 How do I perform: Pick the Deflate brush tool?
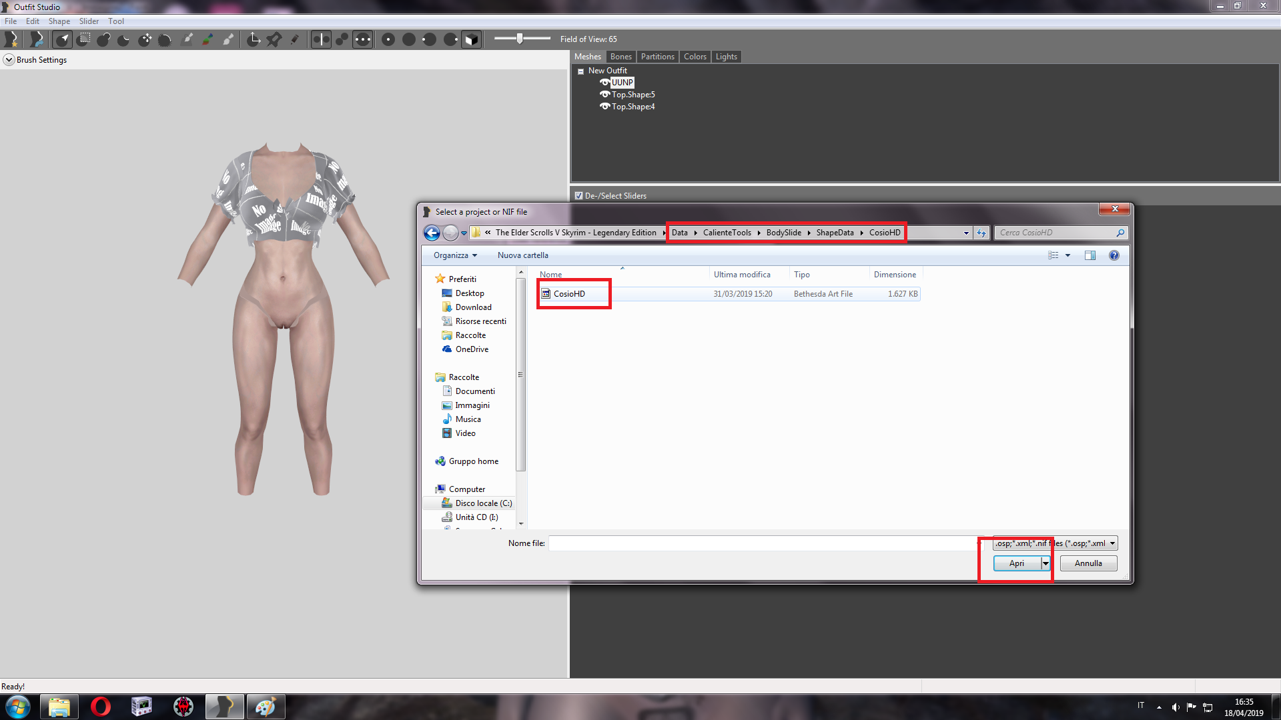tap(123, 39)
